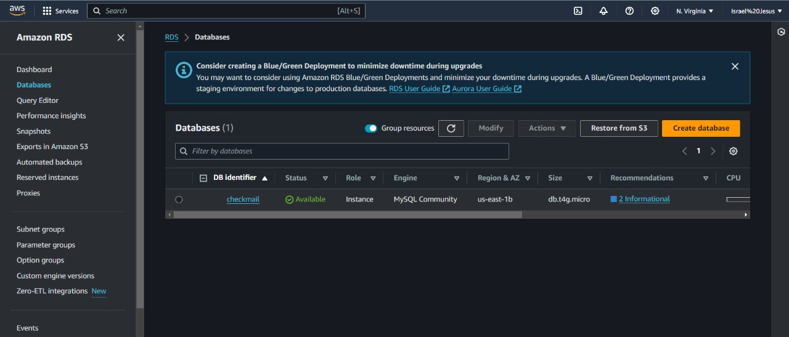Sort by the Engine column arrow
This screenshot has height=337, width=789.
pos(457,179)
